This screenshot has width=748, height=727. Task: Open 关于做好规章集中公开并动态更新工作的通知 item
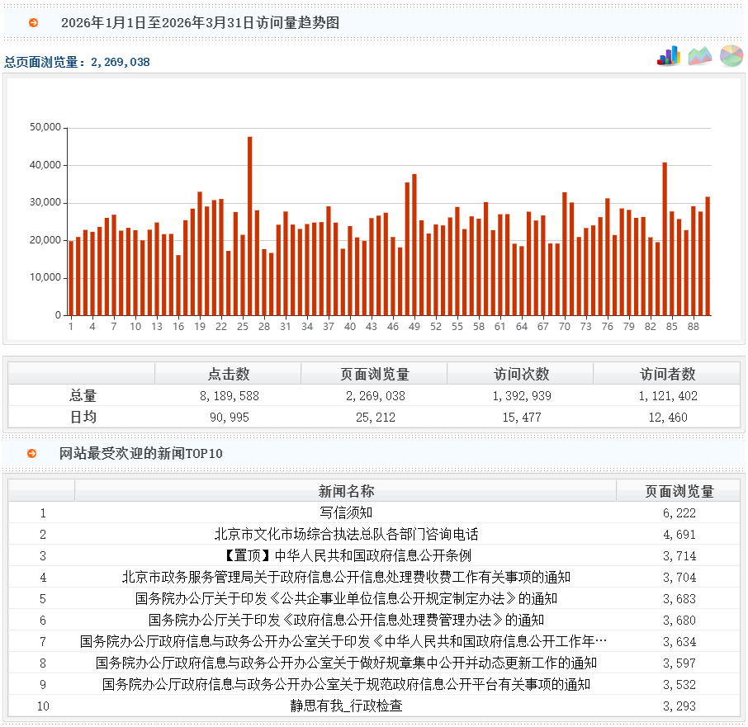346,663
